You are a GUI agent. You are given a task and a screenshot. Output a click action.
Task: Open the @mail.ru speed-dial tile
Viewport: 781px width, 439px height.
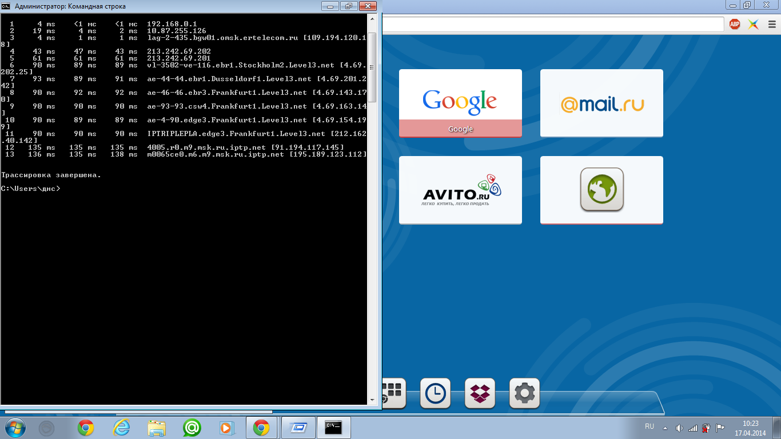click(601, 103)
